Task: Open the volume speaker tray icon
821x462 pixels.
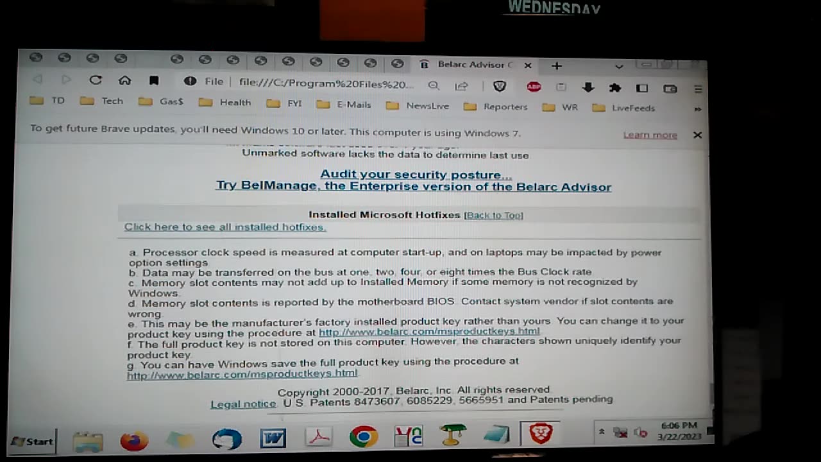Action: [x=640, y=432]
